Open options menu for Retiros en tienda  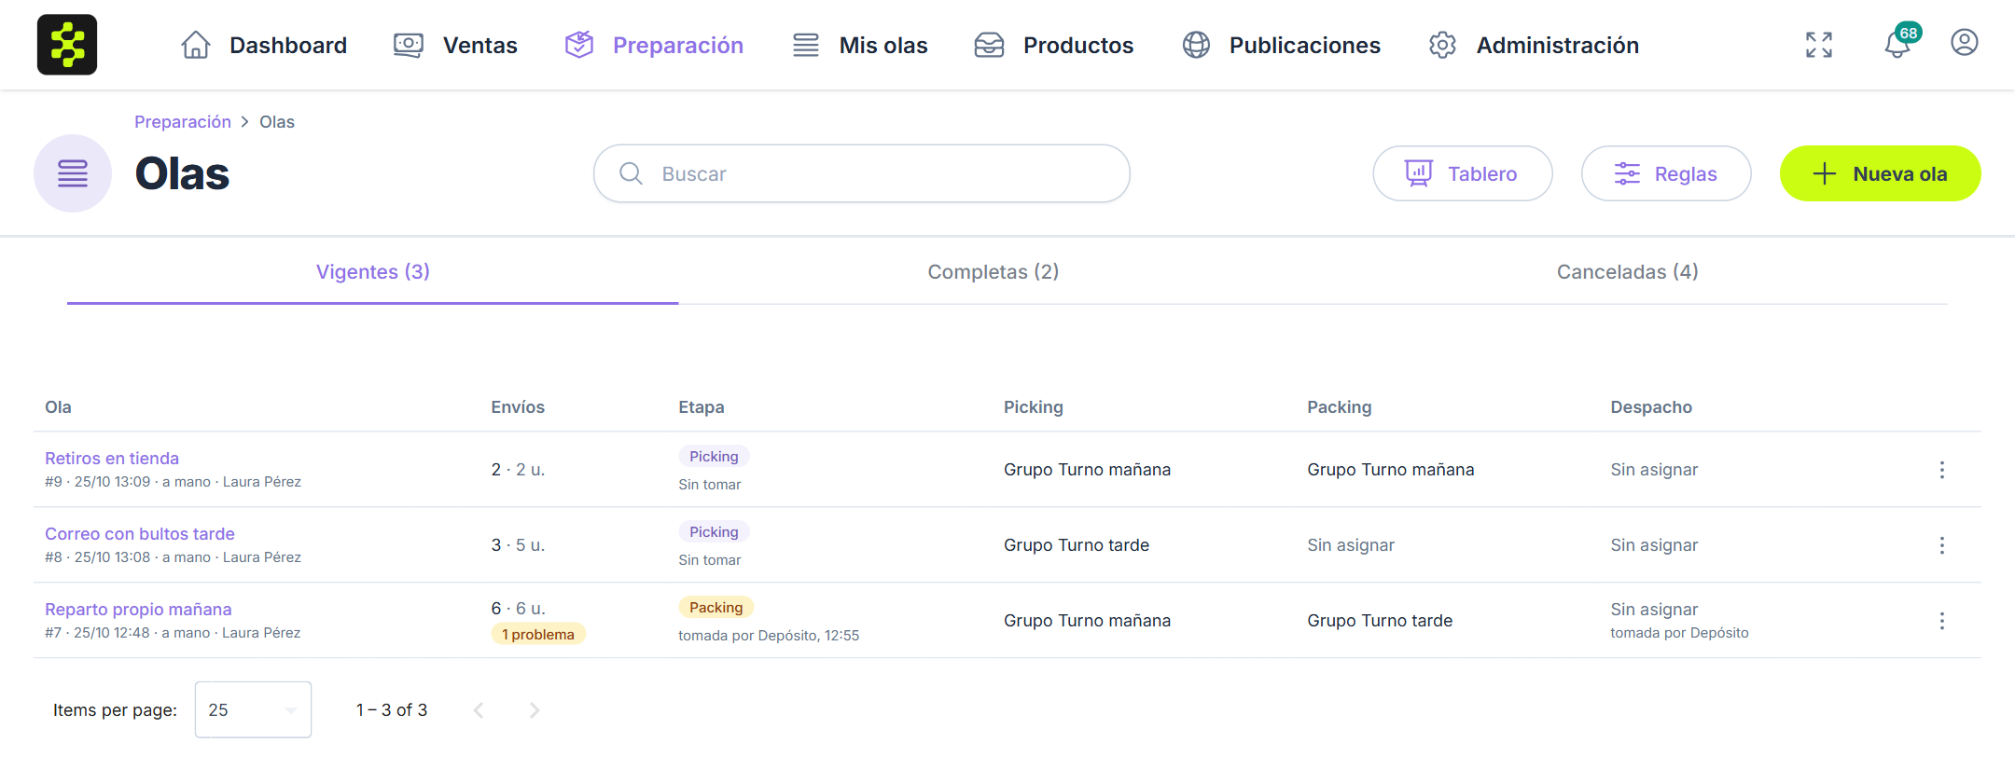coord(1942,470)
